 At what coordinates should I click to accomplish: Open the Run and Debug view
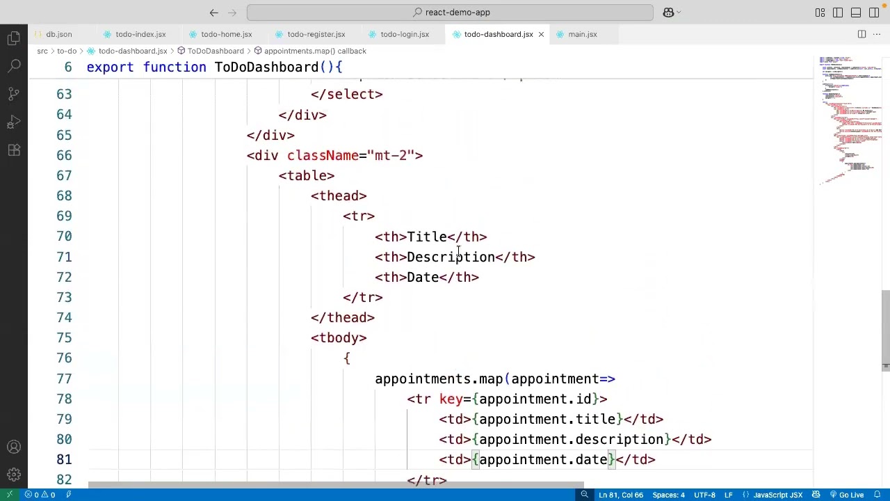click(14, 122)
